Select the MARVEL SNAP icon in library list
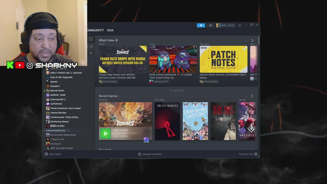 coord(48,95)
